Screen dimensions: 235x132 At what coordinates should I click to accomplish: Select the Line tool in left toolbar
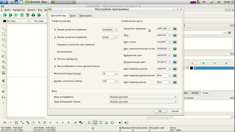click(3, 29)
